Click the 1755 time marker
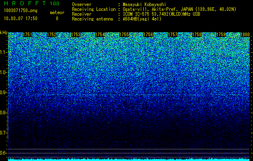This screenshot has height=161, width=253. [x=124, y=35]
